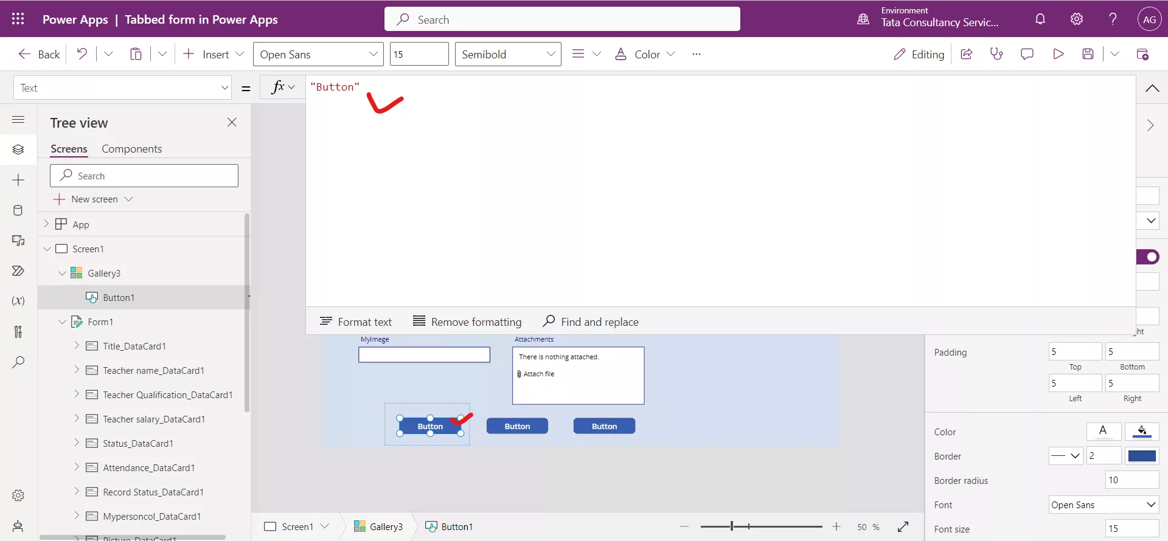1168x541 pixels.
Task: Click Remove formatting
Action: [x=467, y=322]
